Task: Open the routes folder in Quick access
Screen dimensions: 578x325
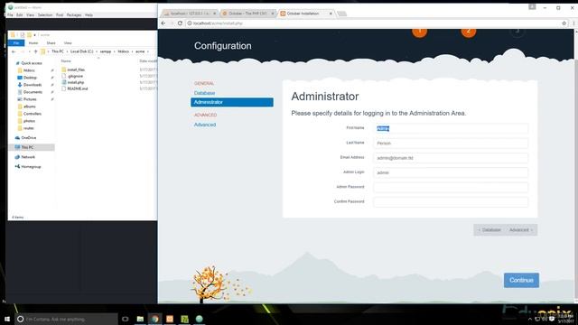Action: [x=28, y=128]
